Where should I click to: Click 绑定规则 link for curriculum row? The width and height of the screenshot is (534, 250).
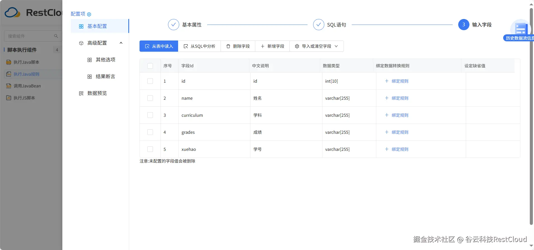(400, 115)
